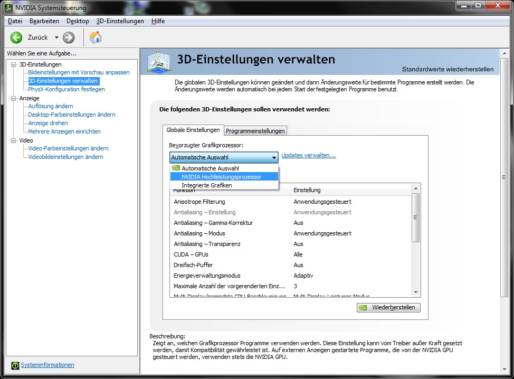The height and width of the screenshot is (379, 514).
Task: Select the Maximale Anzahl der vorgerenderten row
Action: [x=291, y=286]
